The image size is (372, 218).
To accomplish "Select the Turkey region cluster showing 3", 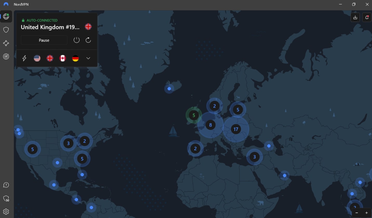I will pos(254,157).
